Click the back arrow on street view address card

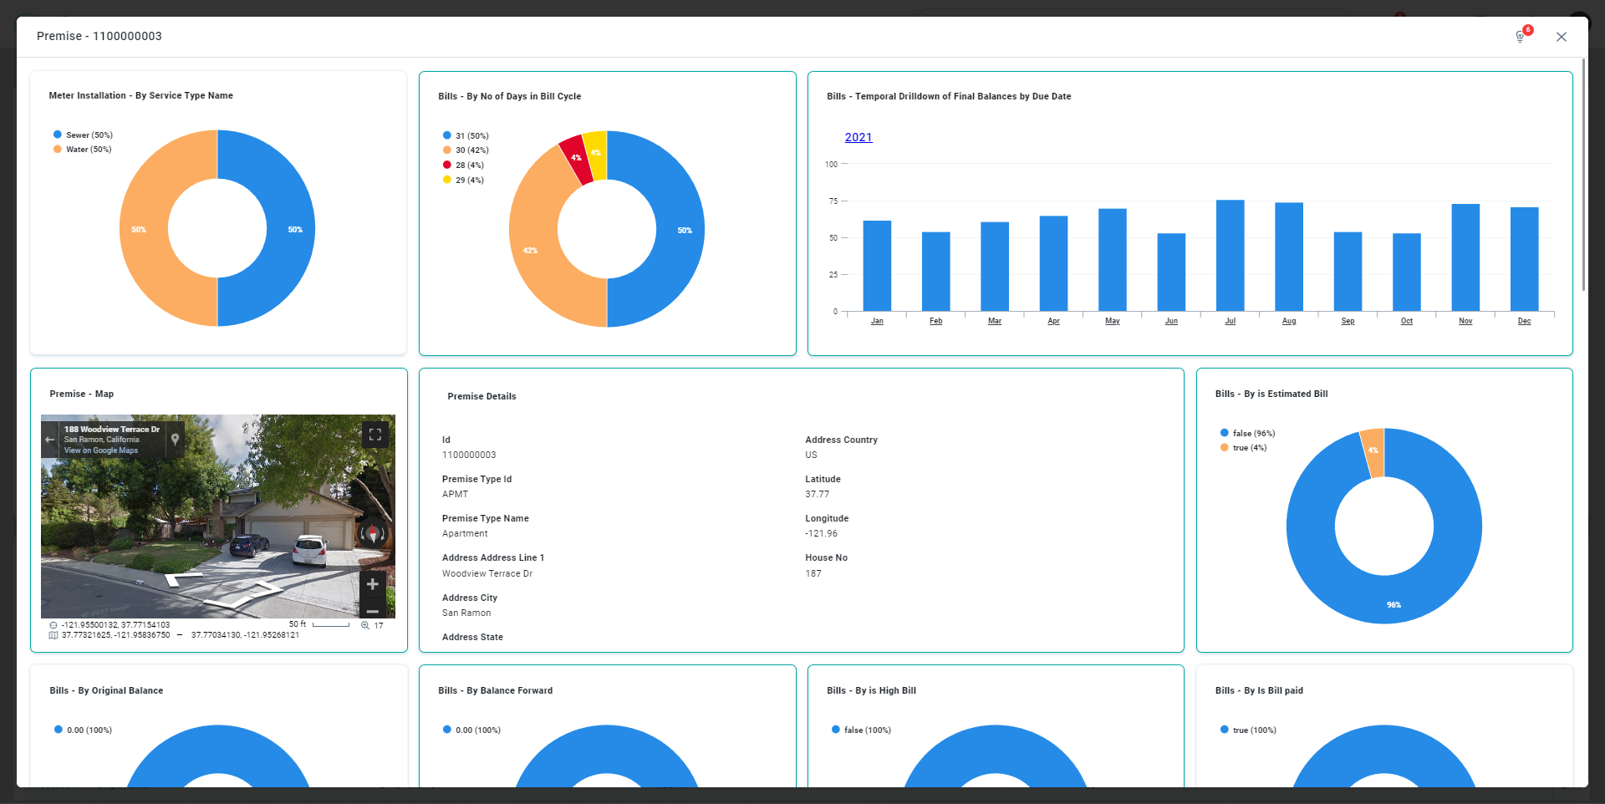point(50,439)
